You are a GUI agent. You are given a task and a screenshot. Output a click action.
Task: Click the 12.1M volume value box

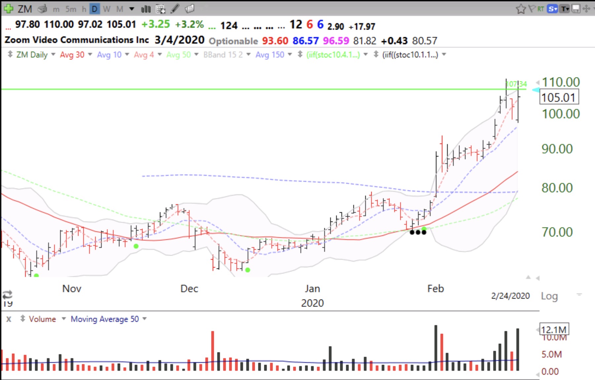(x=554, y=329)
